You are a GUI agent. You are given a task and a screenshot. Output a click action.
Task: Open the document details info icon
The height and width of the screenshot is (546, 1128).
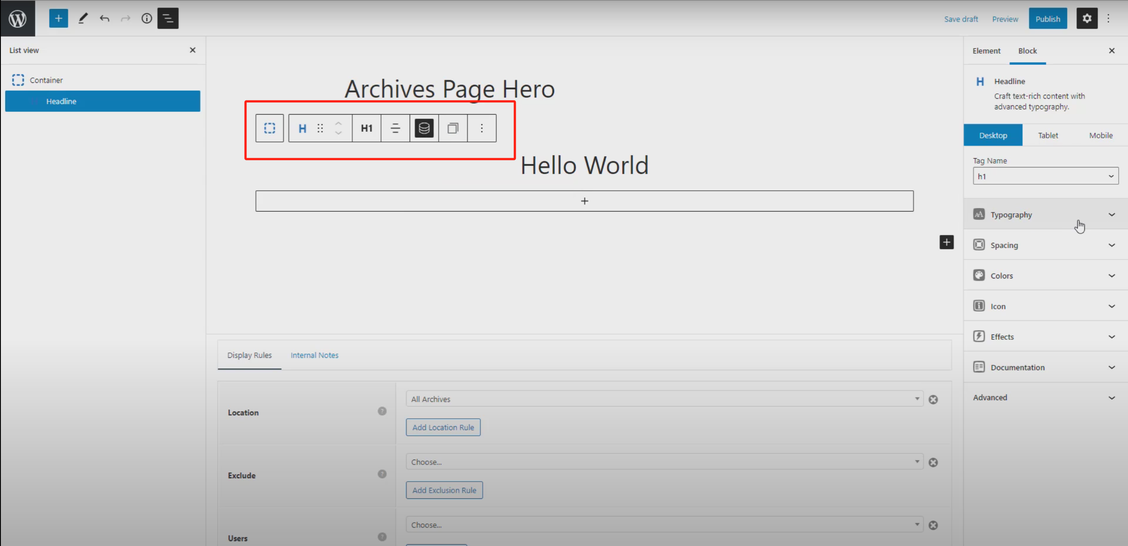coord(146,19)
